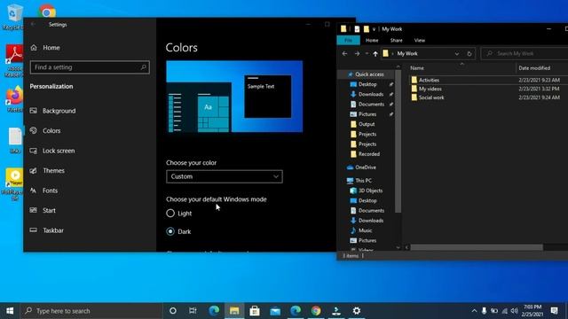Image resolution: width=568 pixels, height=319 pixels.
Task: Open the Recycle Bin desktop icon
Action: (14, 18)
